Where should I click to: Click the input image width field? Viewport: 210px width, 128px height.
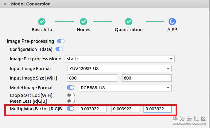(92, 78)
